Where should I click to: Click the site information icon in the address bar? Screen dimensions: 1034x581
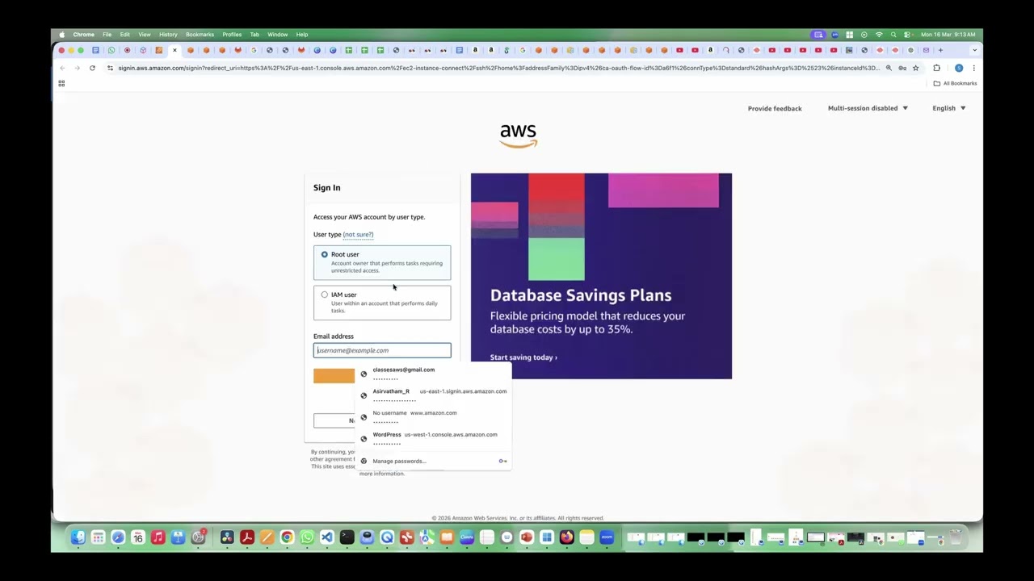(x=110, y=68)
